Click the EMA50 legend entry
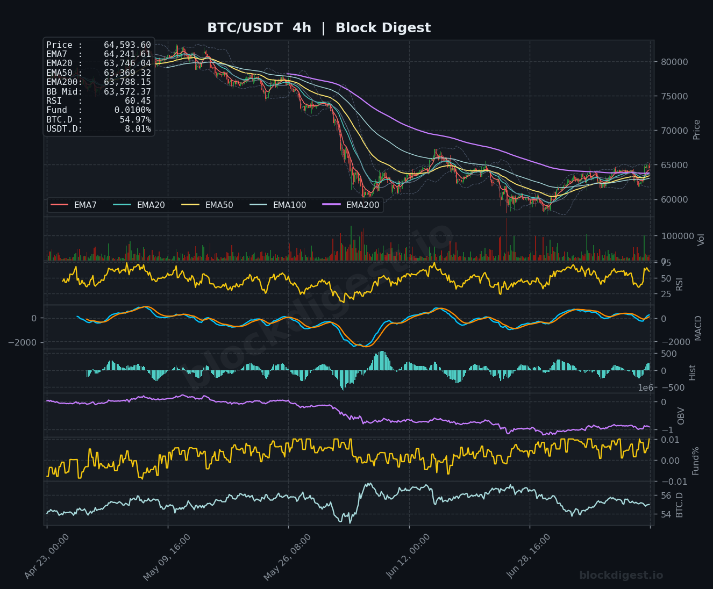Viewport: 713px width, 589px height. 208,205
